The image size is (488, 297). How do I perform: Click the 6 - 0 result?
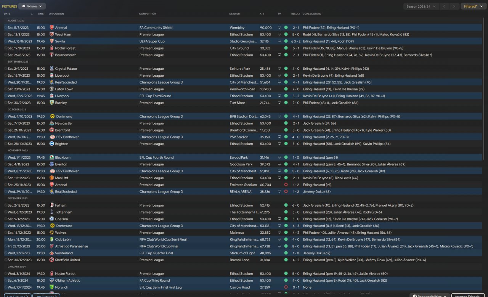point(296,205)
